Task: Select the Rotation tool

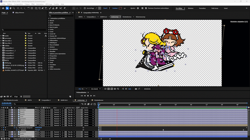Action: (29, 8)
